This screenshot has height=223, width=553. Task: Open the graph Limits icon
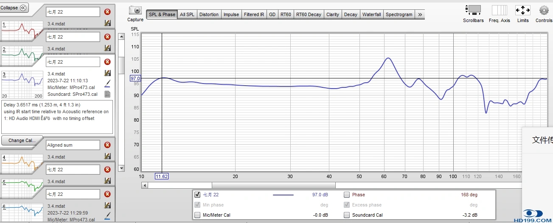click(523, 11)
